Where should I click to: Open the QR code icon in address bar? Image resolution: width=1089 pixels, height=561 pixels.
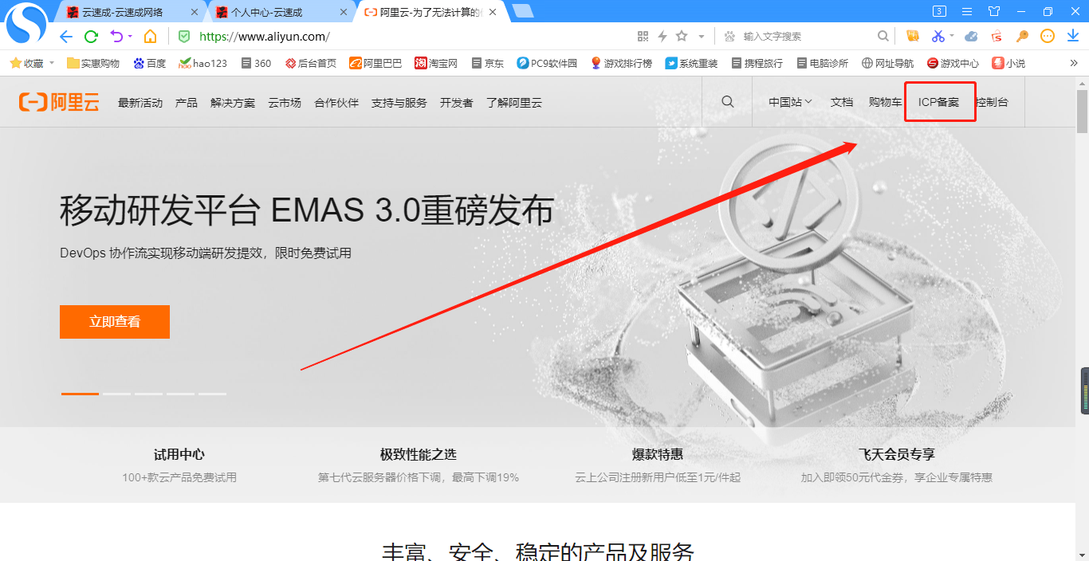point(643,37)
